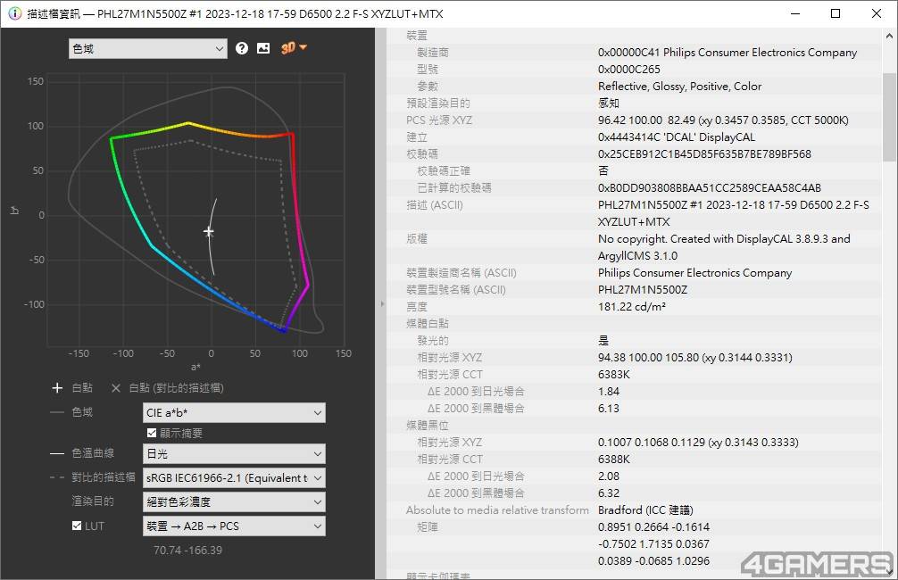Click the X icon beside 白點 (對比的描述檔)
The width and height of the screenshot is (898, 580).
point(115,388)
